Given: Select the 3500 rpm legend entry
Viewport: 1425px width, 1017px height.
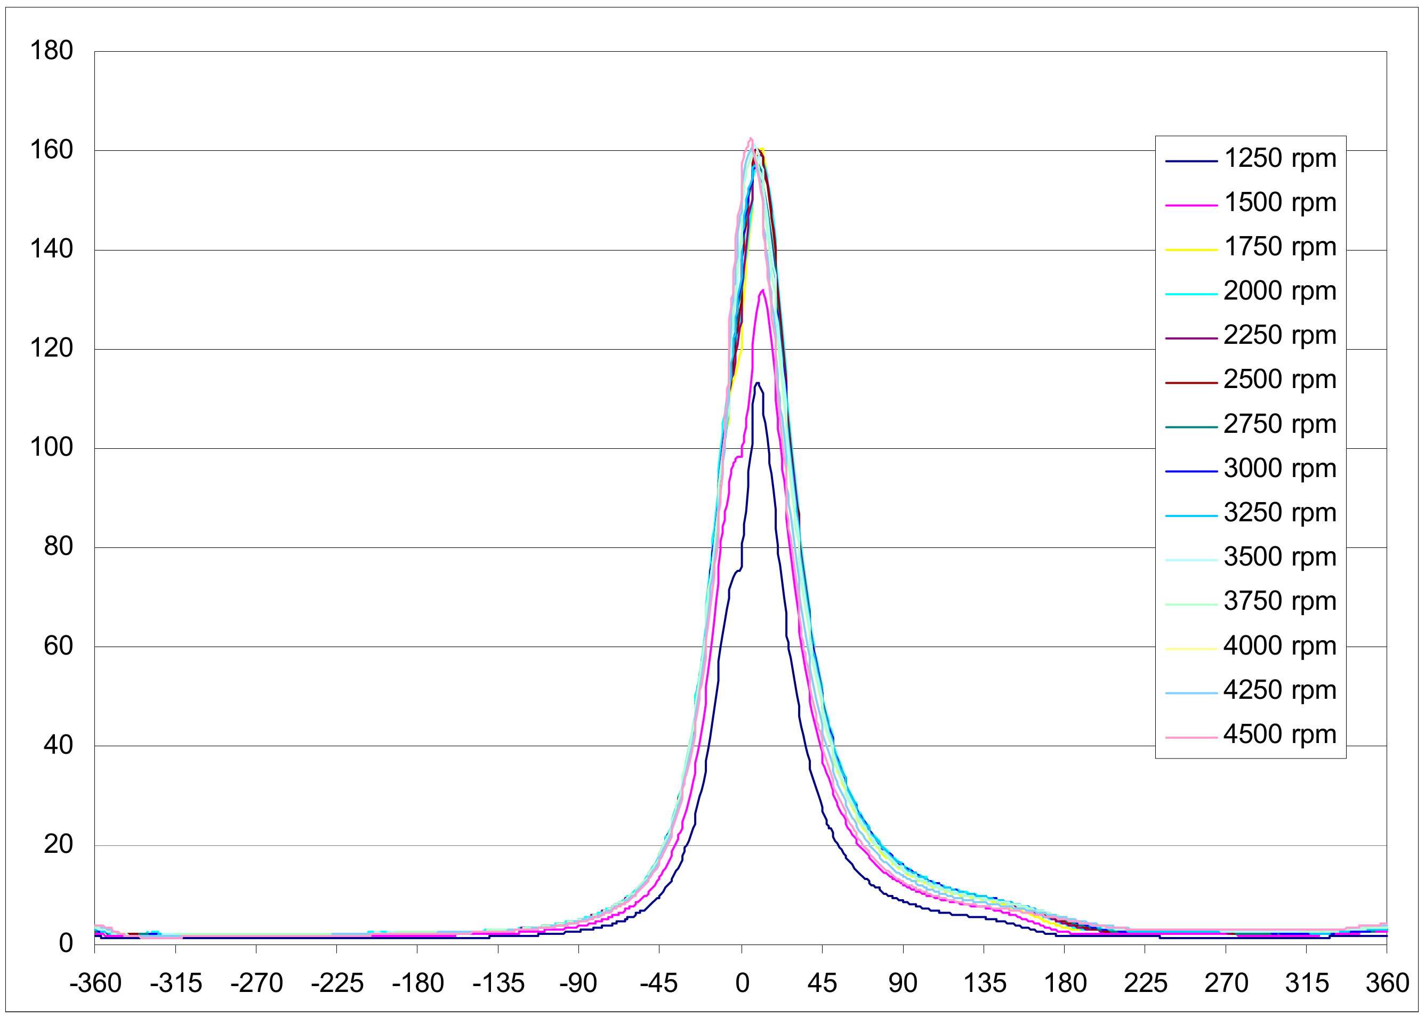Looking at the screenshot, I should pyautogui.click(x=1279, y=558).
